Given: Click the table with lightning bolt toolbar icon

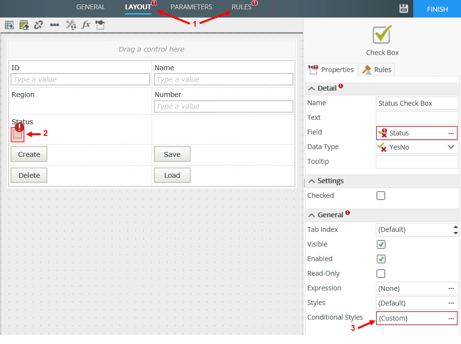Looking at the screenshot, I should tap(9, 25).
